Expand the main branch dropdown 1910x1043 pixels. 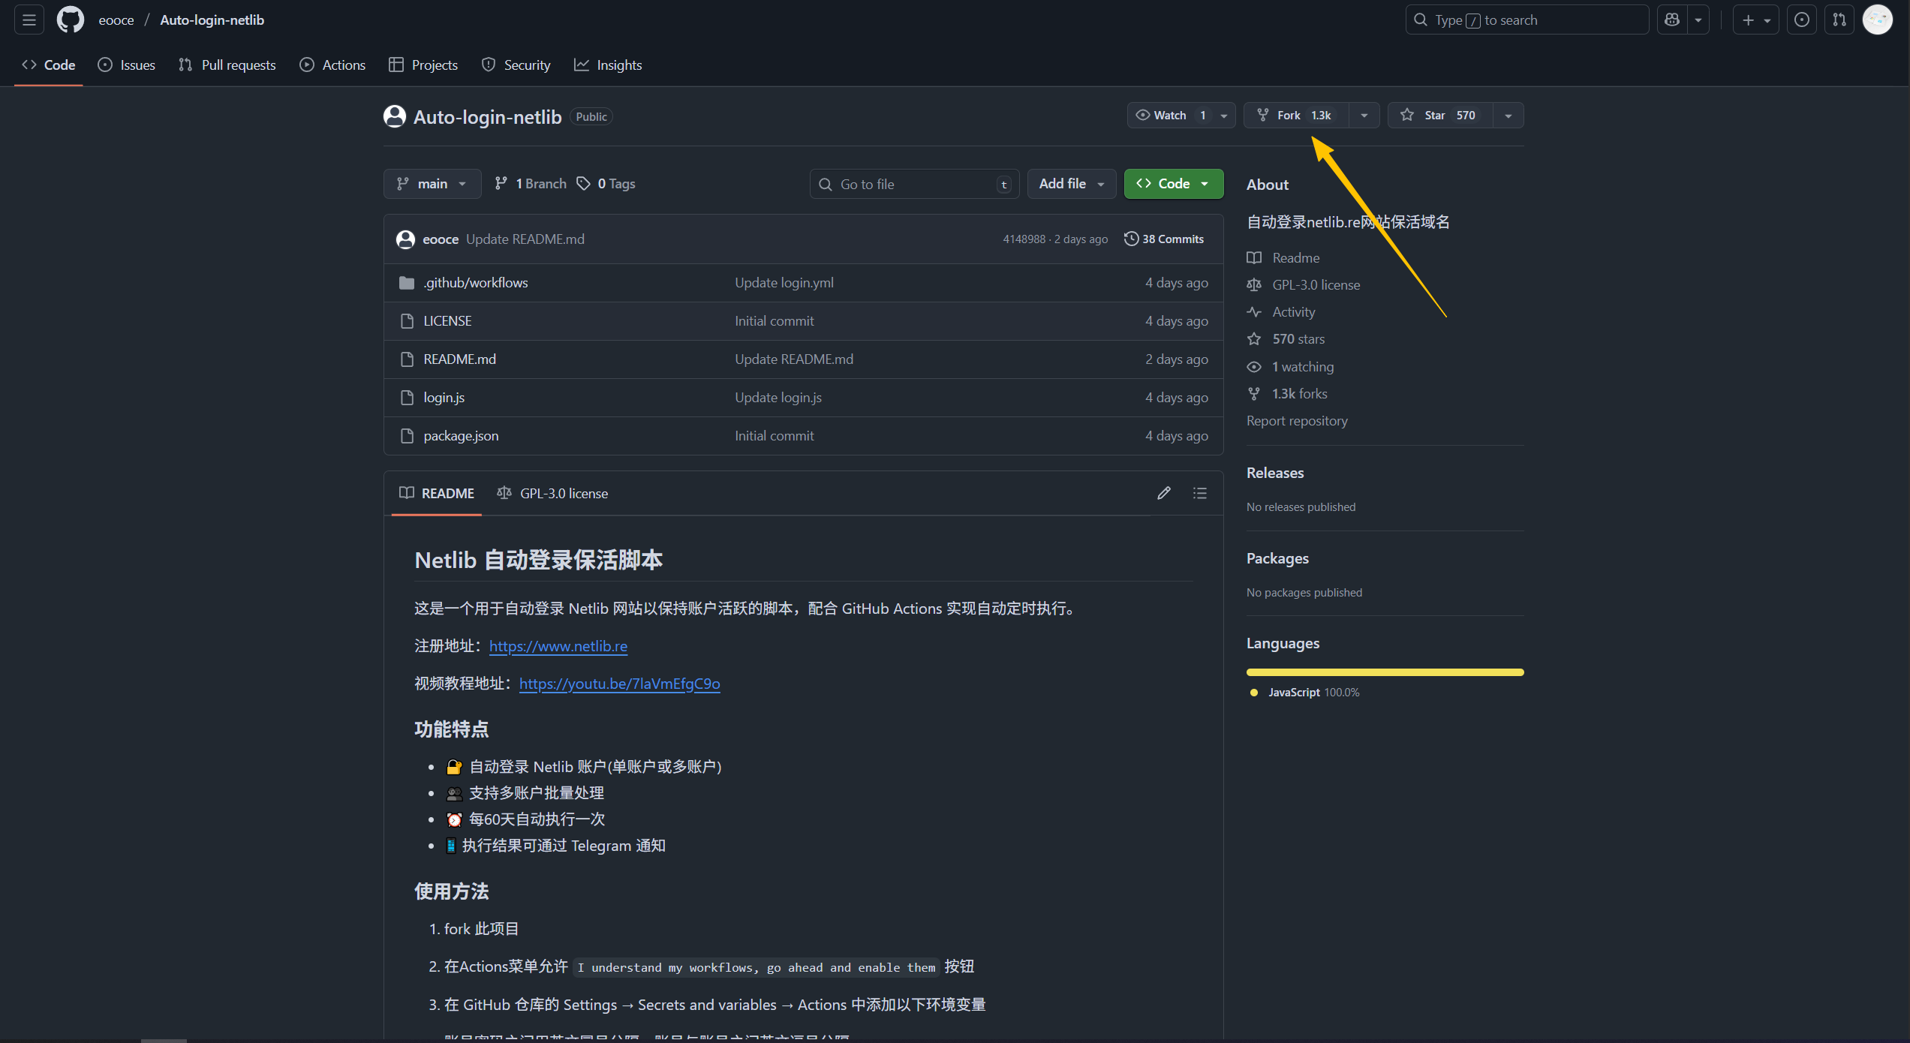(x=432, y=184)
